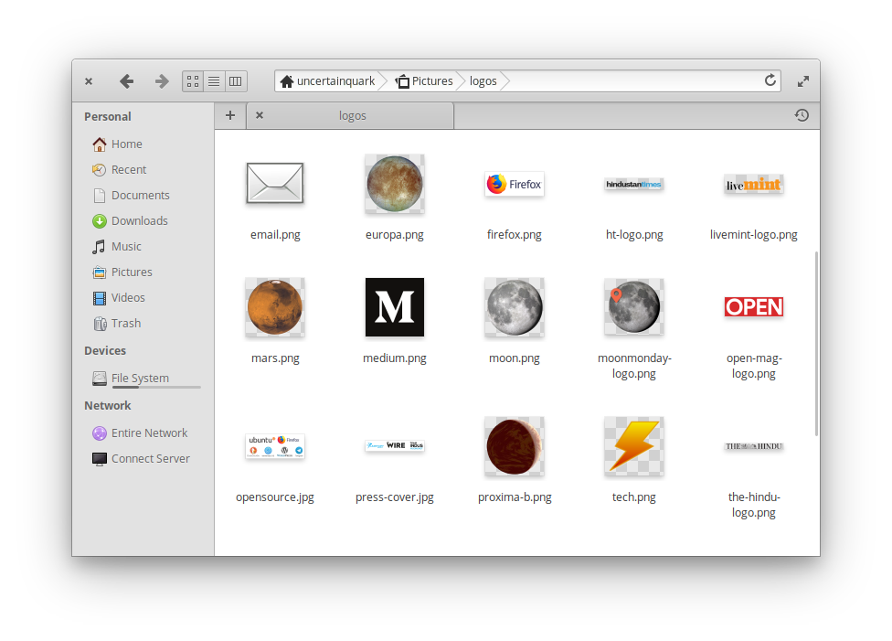Click the file name 'medium.png'
The height and width of the screenshot is (641, 892).
pyautogui.click(x=395, y=358)
